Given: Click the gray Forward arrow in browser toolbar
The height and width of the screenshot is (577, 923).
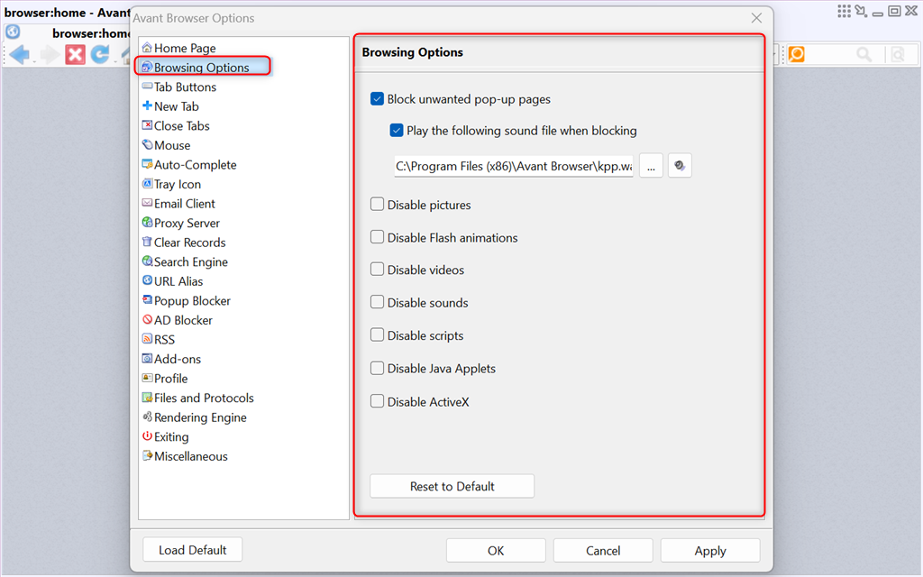Looking at the screenshot, I should 50,55.
